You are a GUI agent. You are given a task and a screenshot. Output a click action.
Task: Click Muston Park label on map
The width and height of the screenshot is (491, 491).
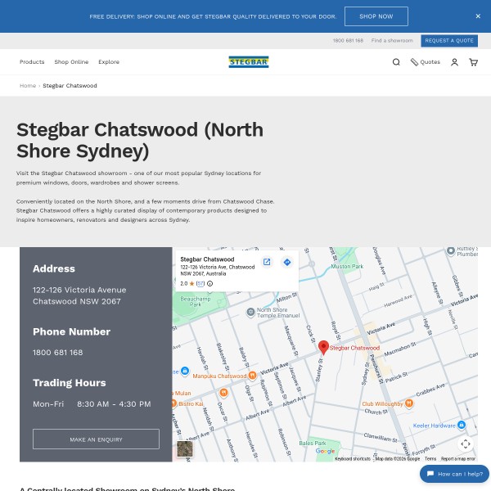tap(347, 267)
